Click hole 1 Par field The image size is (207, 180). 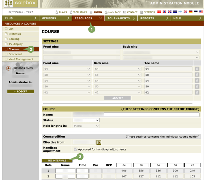95,171
